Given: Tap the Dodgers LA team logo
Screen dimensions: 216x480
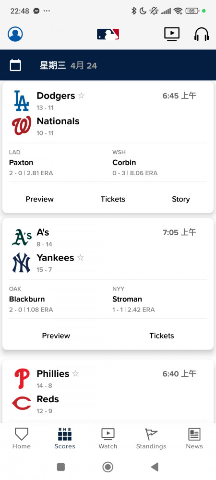Looking at the screenshot, I should [x=22, y=100].
